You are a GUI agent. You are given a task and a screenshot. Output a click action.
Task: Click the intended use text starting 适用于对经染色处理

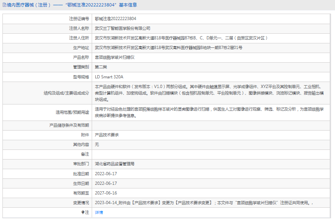210,113
